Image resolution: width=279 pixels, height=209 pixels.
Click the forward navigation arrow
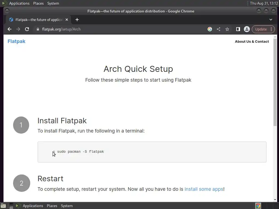pyautogui.click(x=18, y=29)
